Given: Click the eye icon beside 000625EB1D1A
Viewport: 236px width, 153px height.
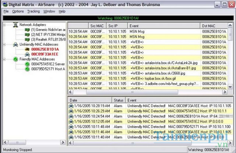Looking at the screenshot, I should coord(27,49).
